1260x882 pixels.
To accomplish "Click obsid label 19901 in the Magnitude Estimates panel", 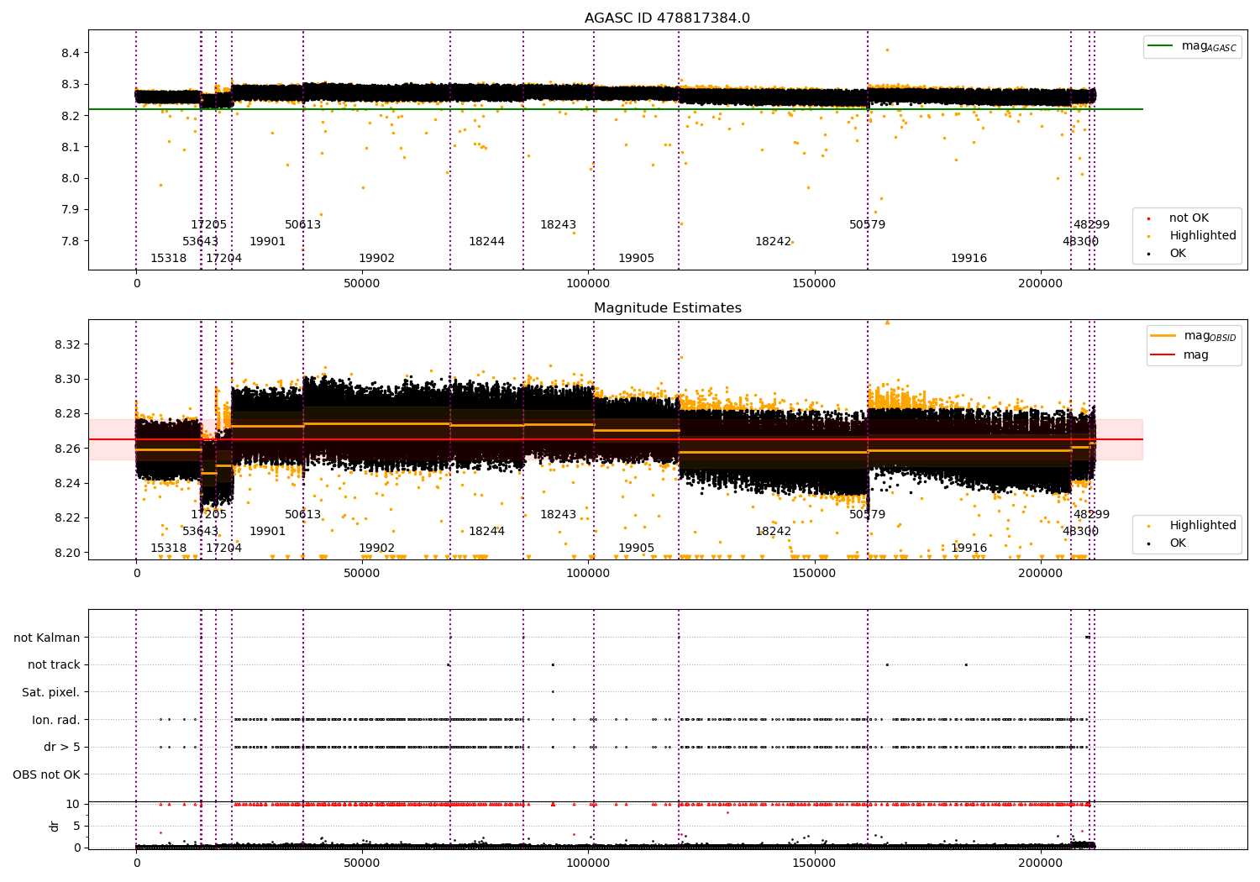I will coord(268,532).
